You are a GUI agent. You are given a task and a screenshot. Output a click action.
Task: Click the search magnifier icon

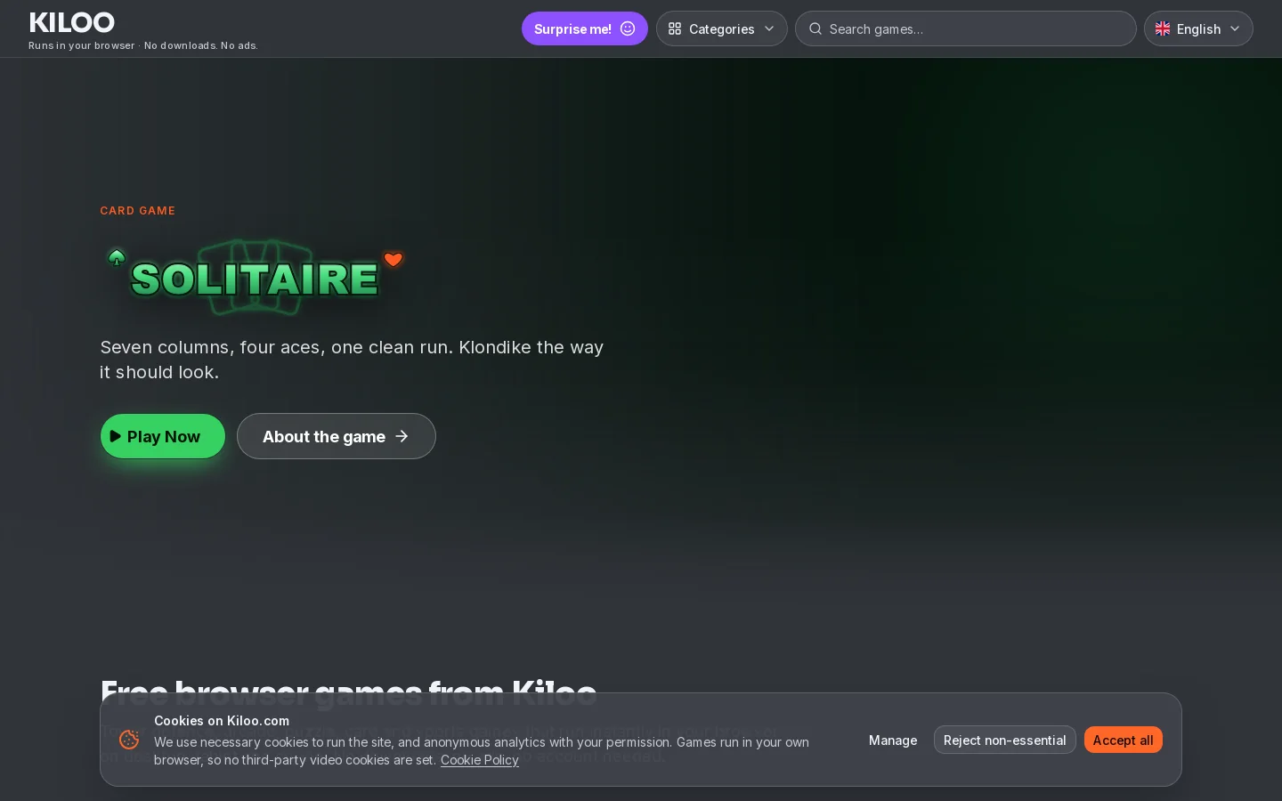[815, 28]
